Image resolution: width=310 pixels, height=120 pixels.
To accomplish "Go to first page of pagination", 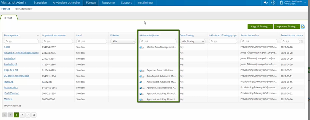I will 5,115.
